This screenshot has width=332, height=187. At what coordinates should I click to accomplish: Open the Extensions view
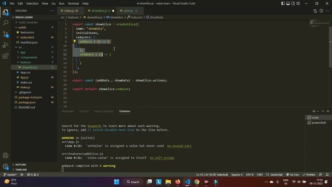6,56
